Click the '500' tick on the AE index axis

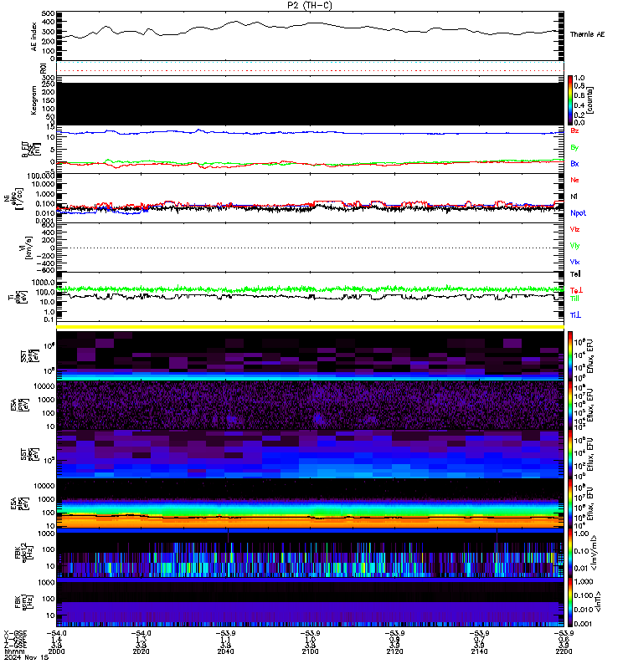[x=49, y=13]
